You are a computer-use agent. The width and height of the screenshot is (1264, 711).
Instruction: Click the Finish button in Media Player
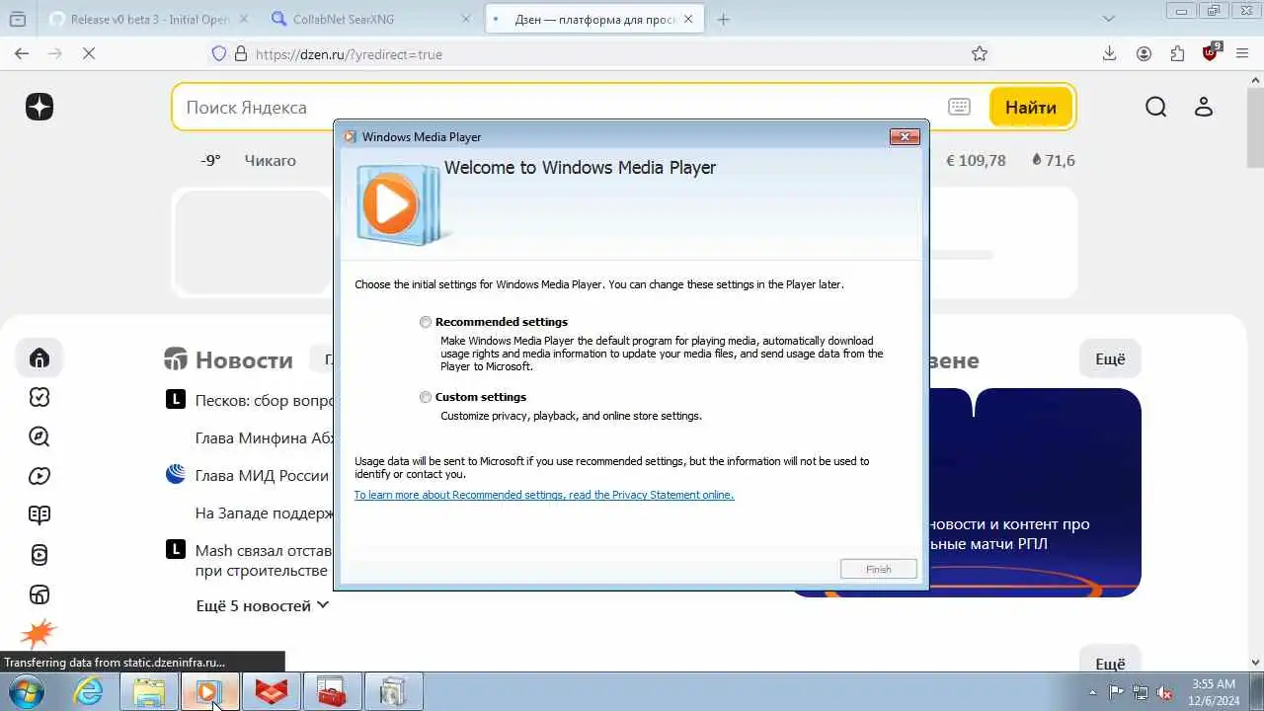[878, 569]
